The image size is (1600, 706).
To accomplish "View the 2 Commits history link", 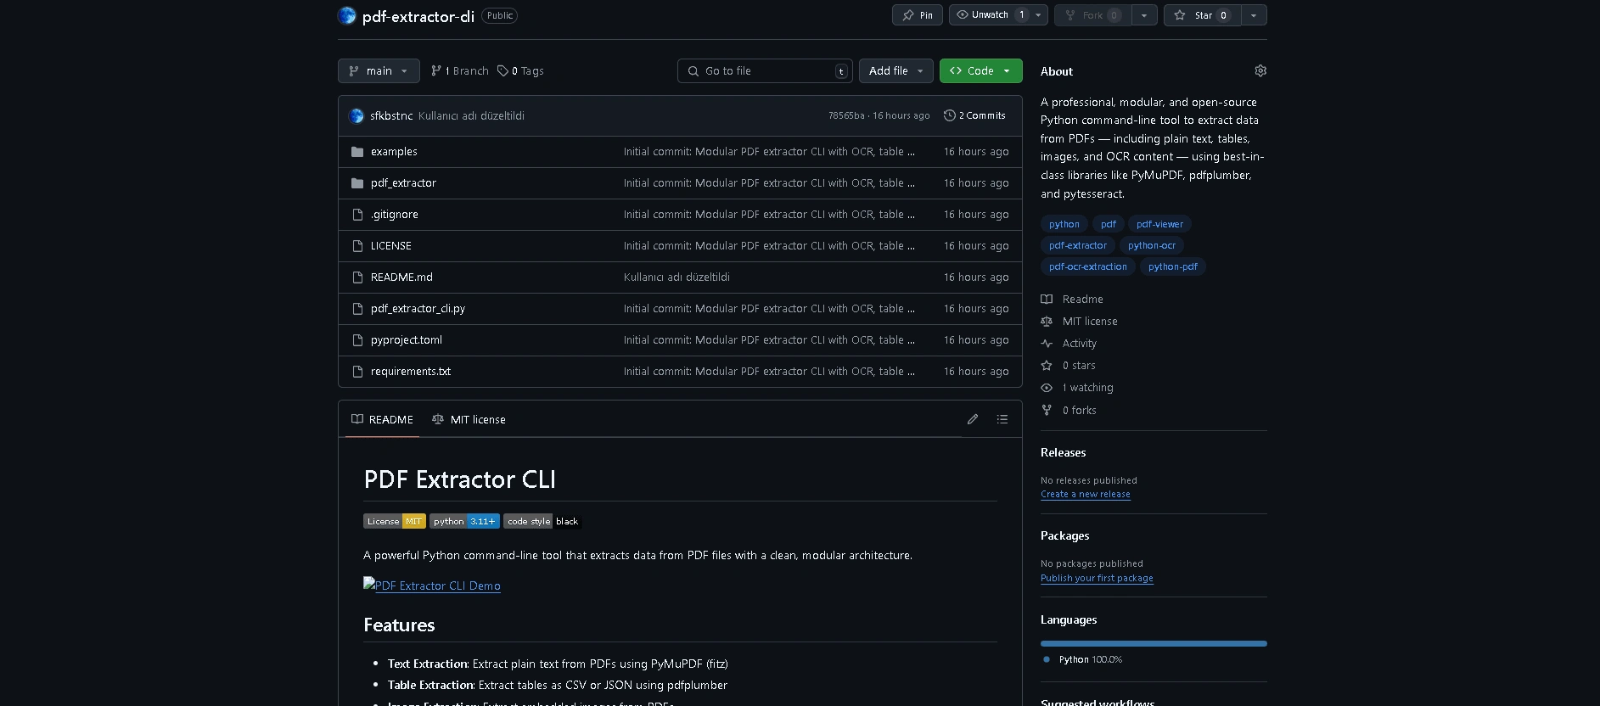I will [974, 115].
